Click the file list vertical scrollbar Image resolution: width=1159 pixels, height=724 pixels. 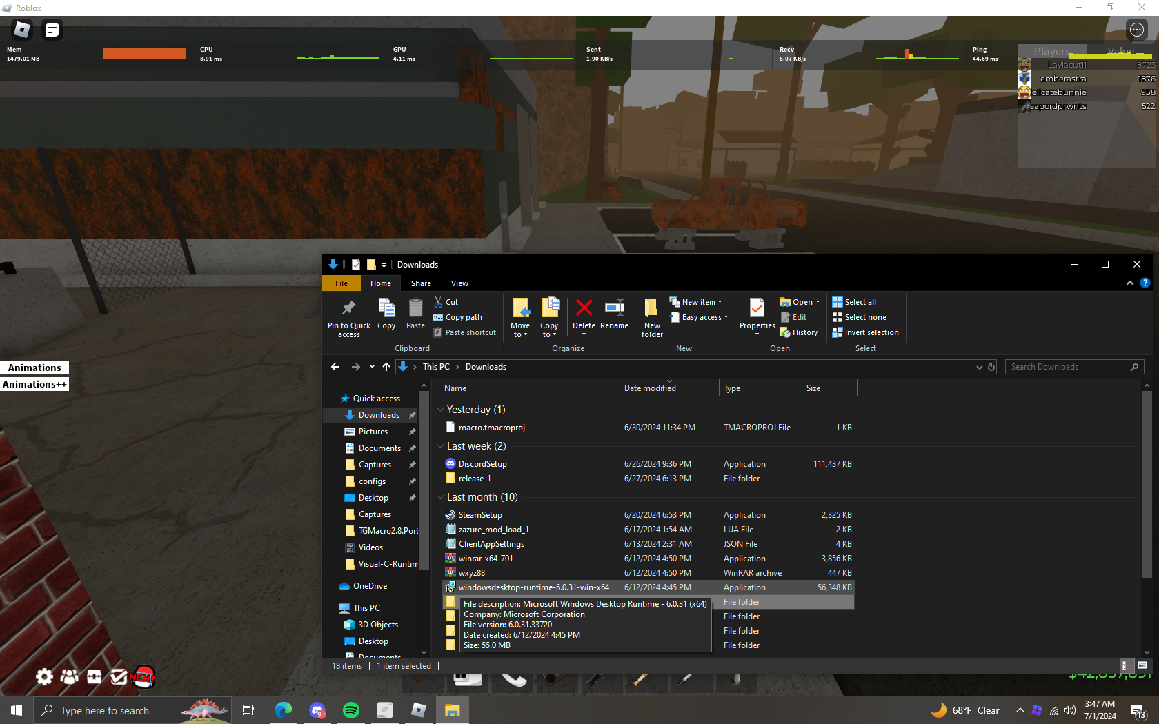coord(1147,484)
